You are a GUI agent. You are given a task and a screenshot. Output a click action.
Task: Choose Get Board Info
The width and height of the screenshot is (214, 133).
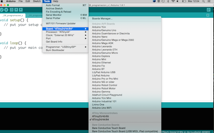(x=66, y=42)
